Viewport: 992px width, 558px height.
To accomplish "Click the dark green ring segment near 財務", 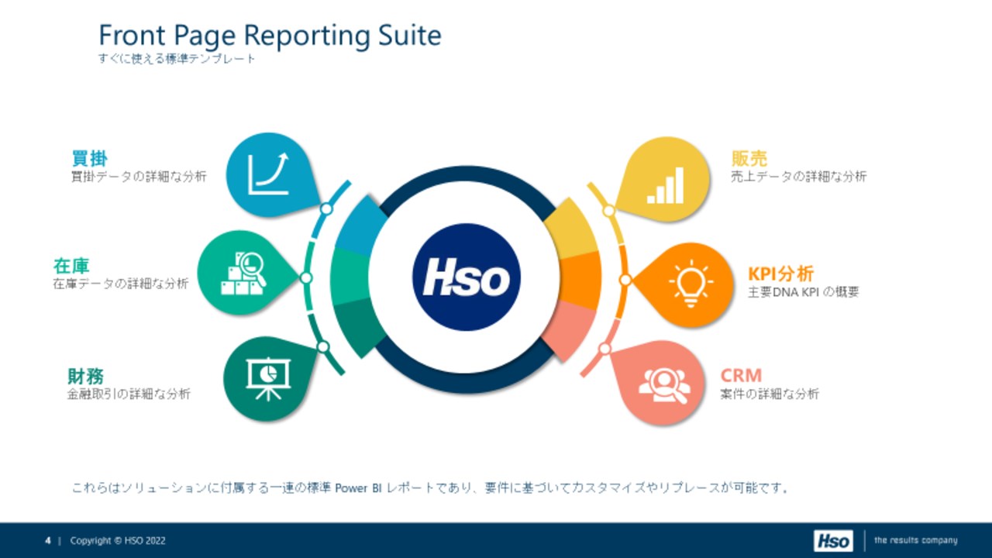I will pos(361,328).
